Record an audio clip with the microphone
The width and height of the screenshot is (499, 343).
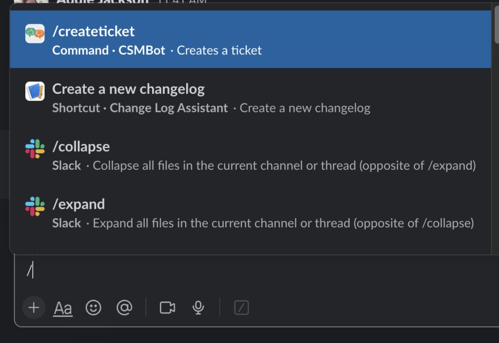(197, 307)
